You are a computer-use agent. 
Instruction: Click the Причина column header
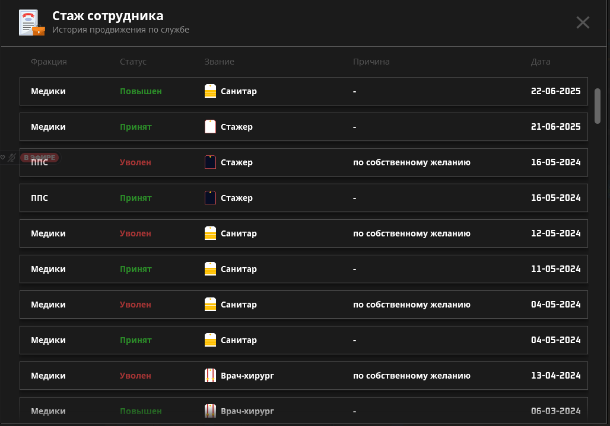pos(371,62)
